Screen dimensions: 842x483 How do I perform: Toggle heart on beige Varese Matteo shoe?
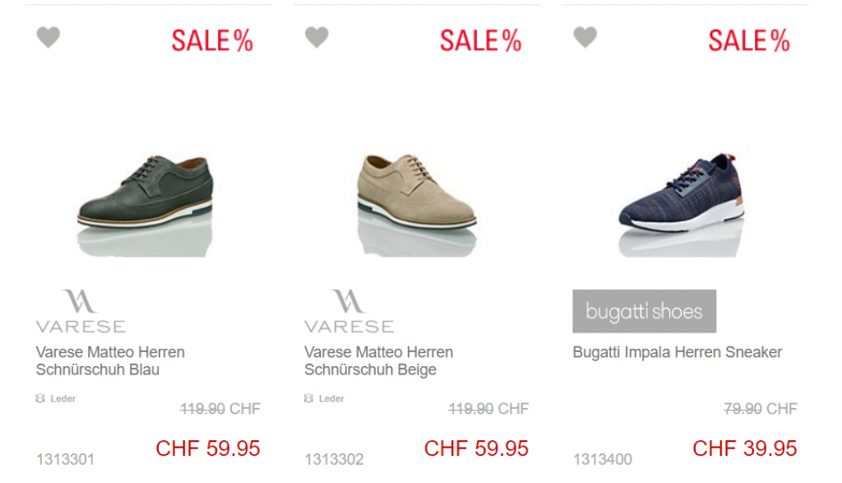coord(317,37)
